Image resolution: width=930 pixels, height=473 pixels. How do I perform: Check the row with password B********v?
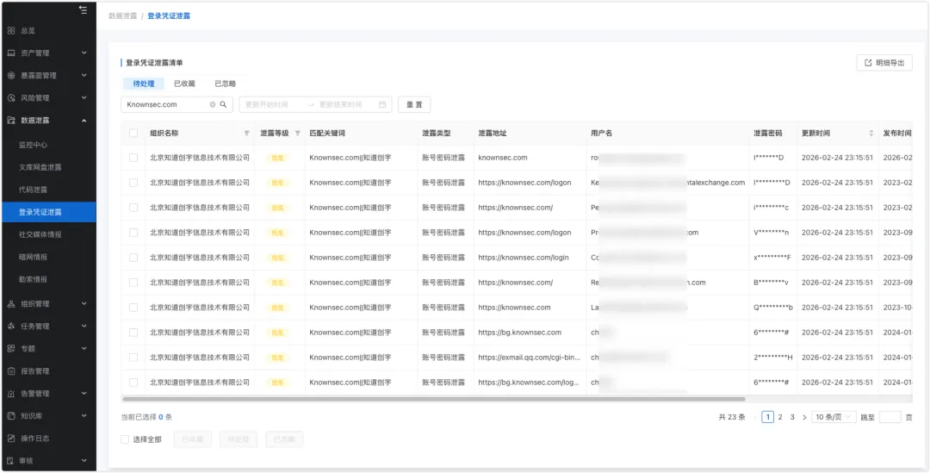[133, 283]
